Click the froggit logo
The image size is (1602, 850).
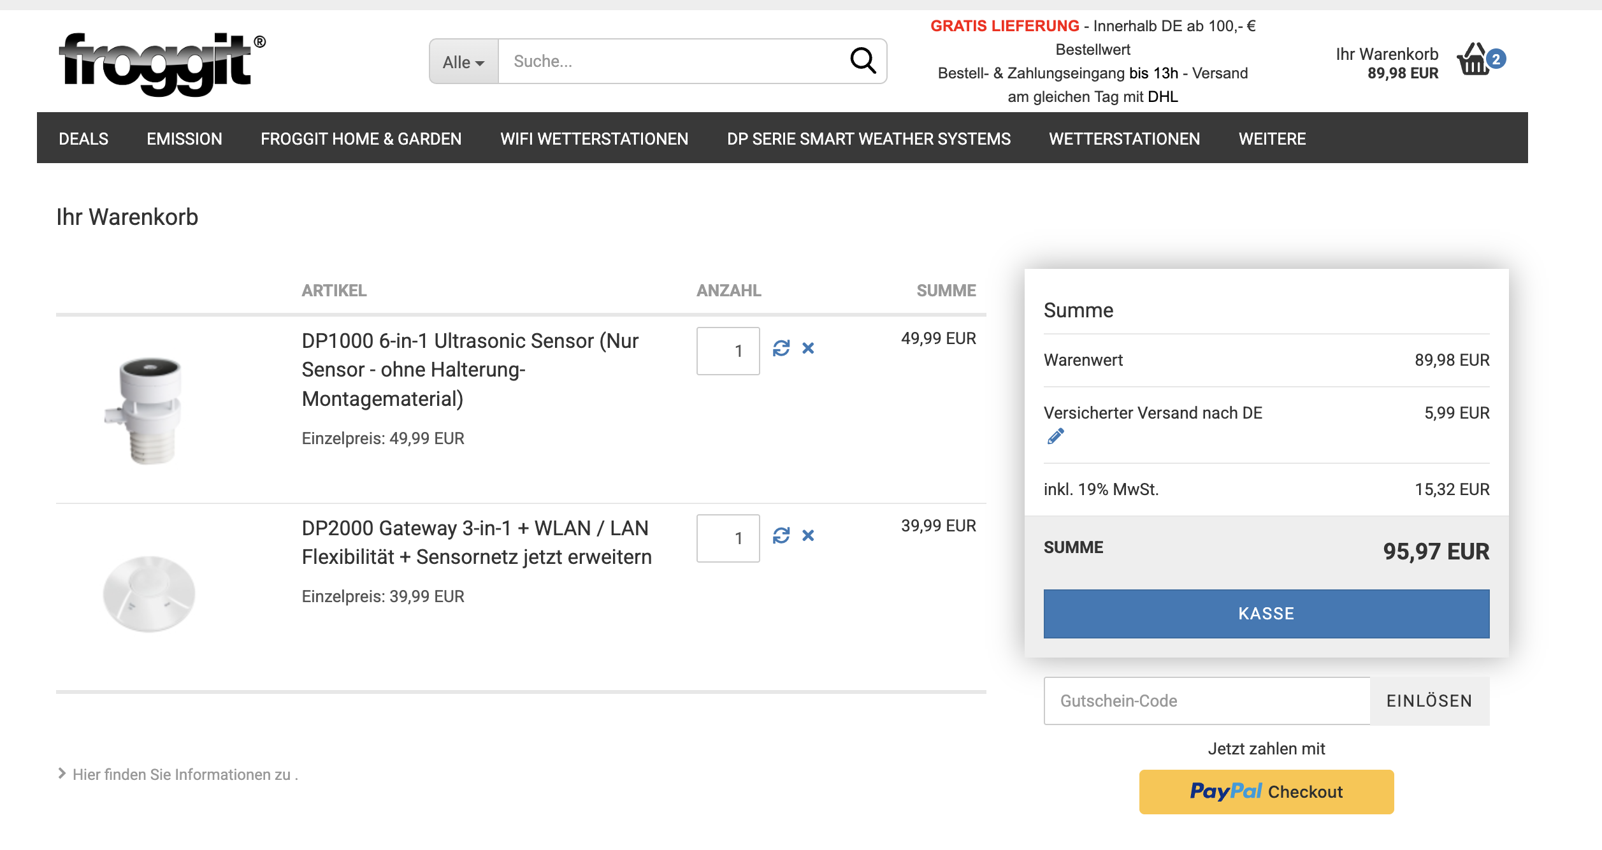(162, 64)
